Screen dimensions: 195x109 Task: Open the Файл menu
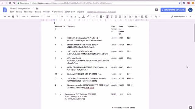click(x=12, y=12)
